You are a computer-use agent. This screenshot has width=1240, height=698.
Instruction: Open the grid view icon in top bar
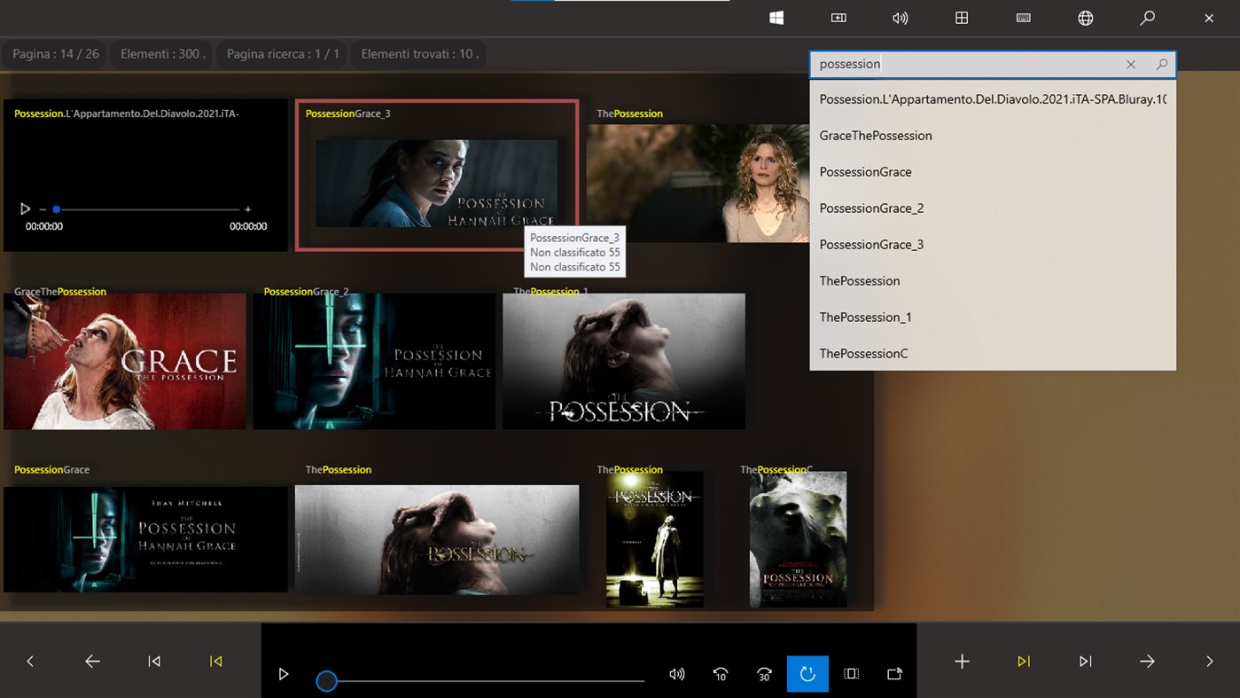(x=962, y=18)
